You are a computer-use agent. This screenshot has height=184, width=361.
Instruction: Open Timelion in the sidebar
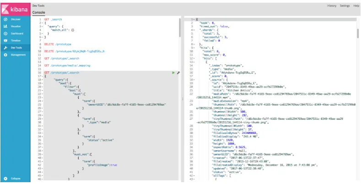tap(16, 41)
